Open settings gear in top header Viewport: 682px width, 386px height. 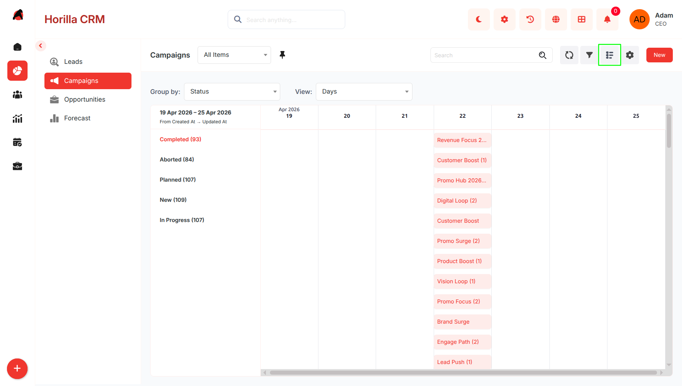(x=504, y=19)
